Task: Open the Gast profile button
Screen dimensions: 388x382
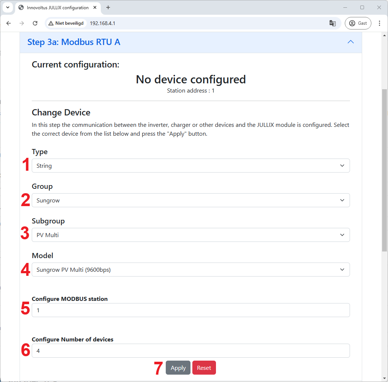Action: [x=358, y=23]
